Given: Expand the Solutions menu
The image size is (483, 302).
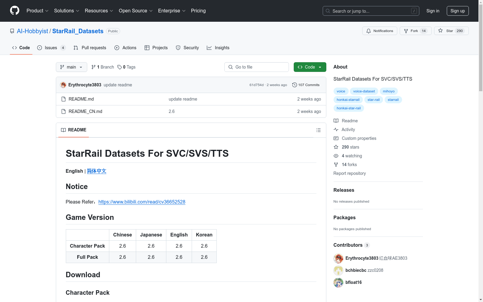Looking at the screenshot, I should (x=67, y=11).
